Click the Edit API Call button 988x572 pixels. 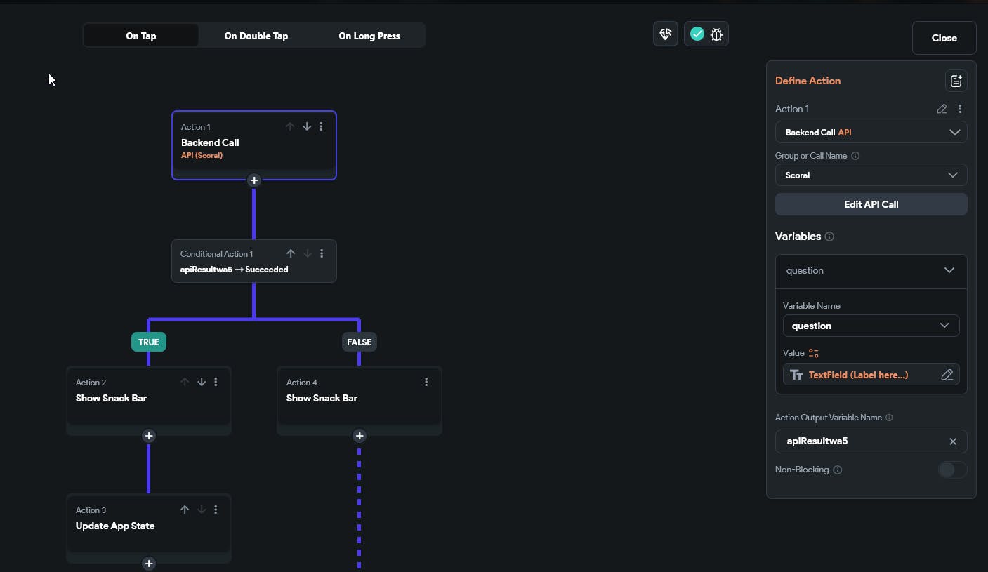[871, 204]
